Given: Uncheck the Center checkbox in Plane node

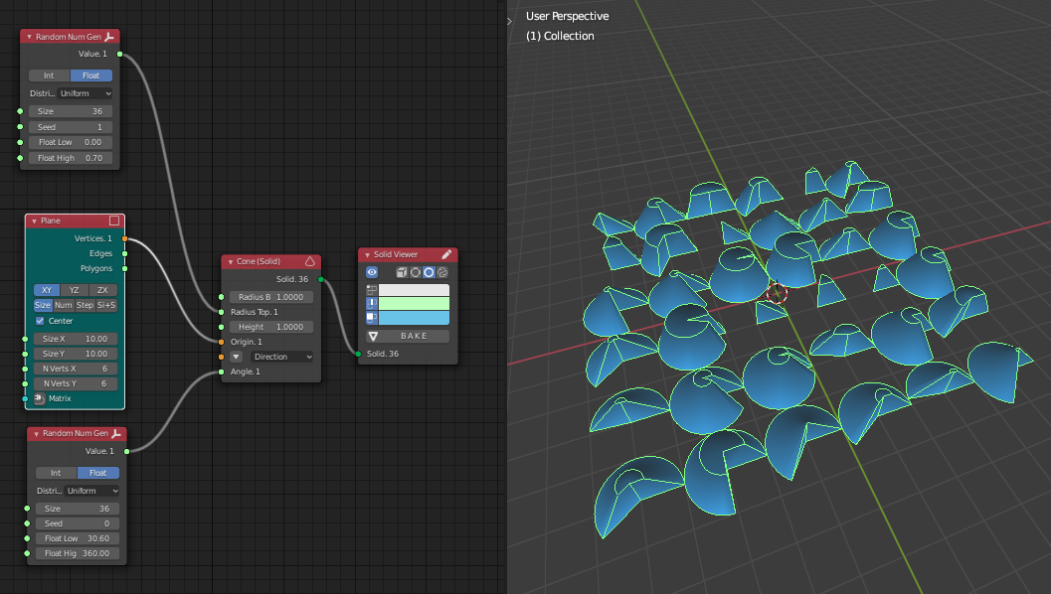Looking at the screenshot, I should tap(40, 321).
